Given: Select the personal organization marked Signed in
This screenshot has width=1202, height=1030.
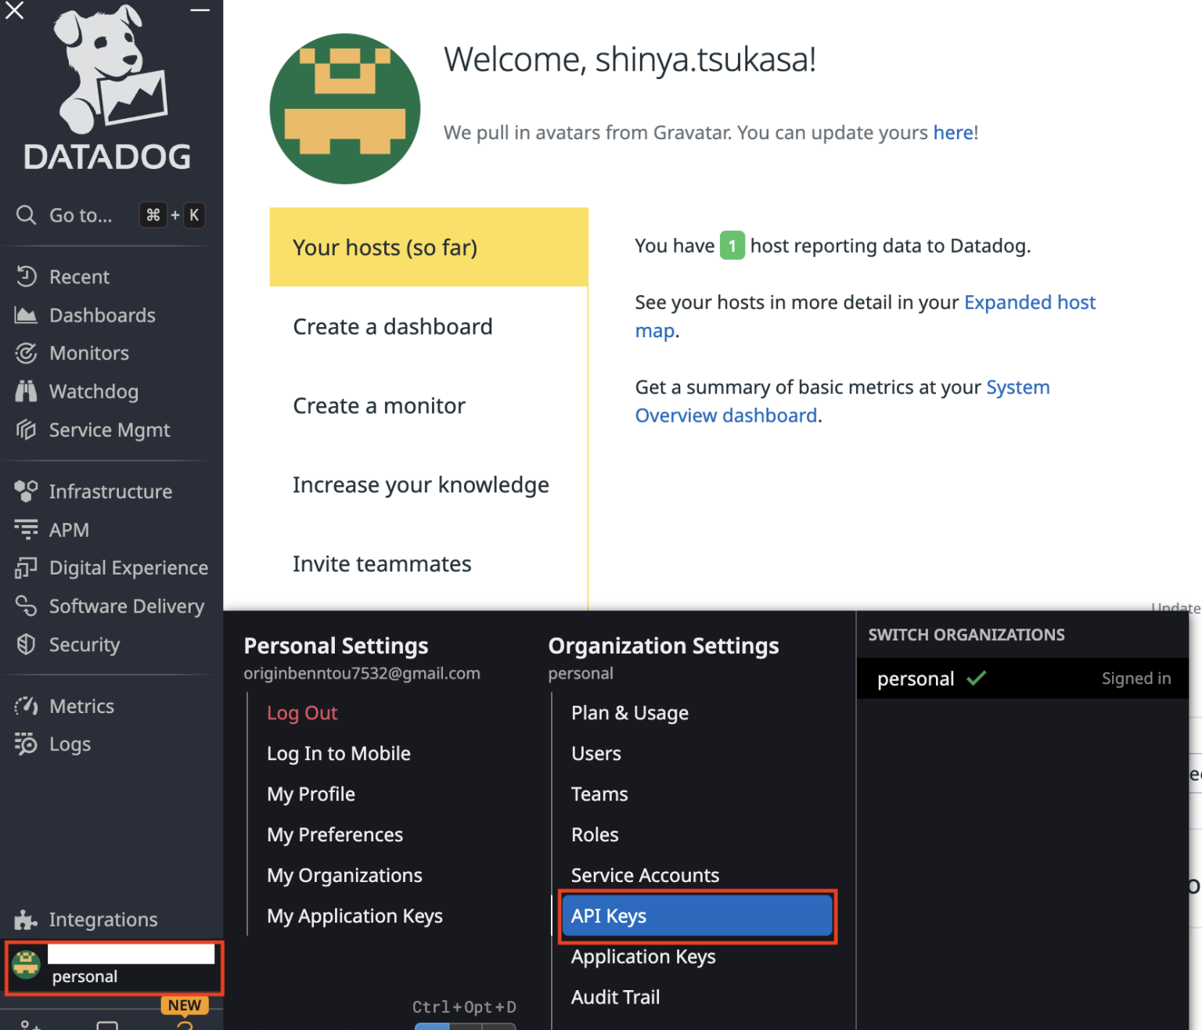Looking at the screenshot, I should point(915,678).
